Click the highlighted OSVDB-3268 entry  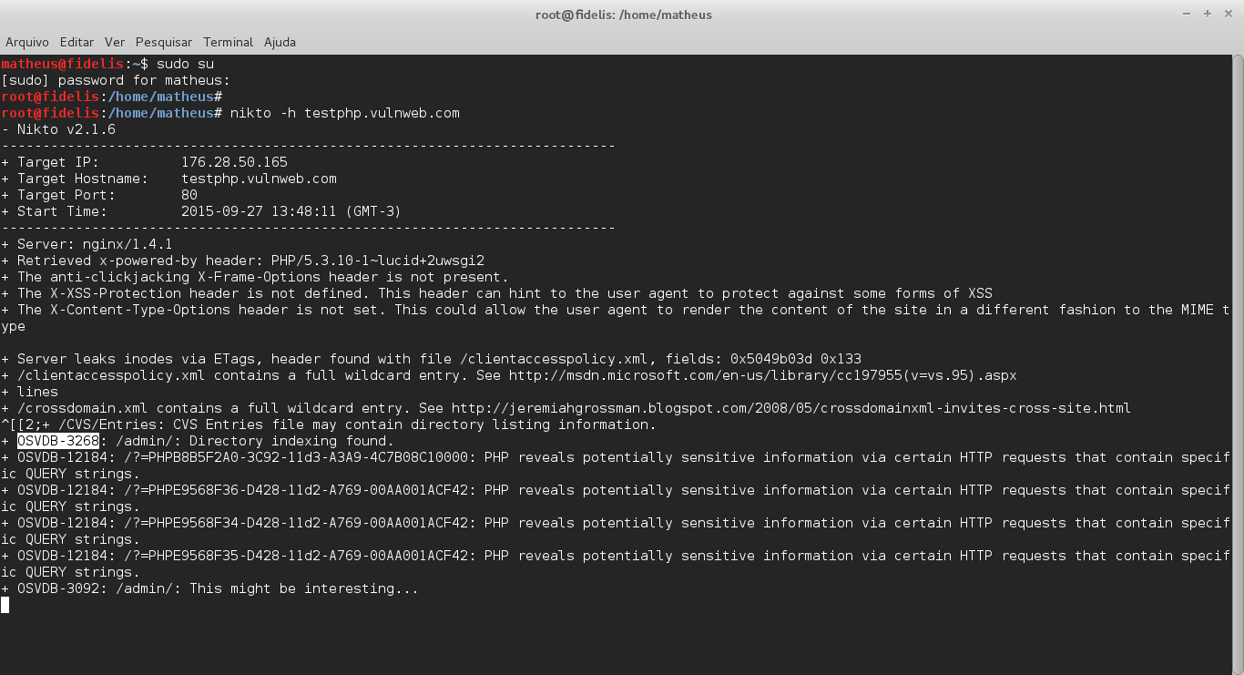[x=57, y=440]
